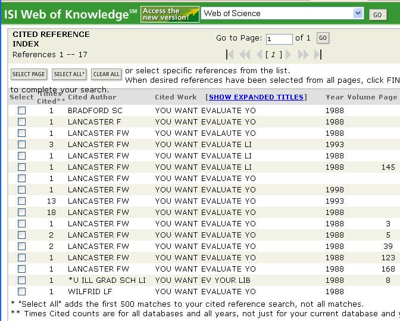Viewport: 400px width, 321px height.
Task: Click *U ILL GRAD SCH LI author text
Action: point(107,280)
